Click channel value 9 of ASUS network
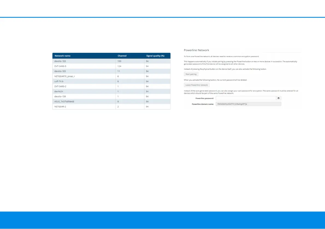The height and width of the screenshot is (229, 325). [x=118, y=102]
